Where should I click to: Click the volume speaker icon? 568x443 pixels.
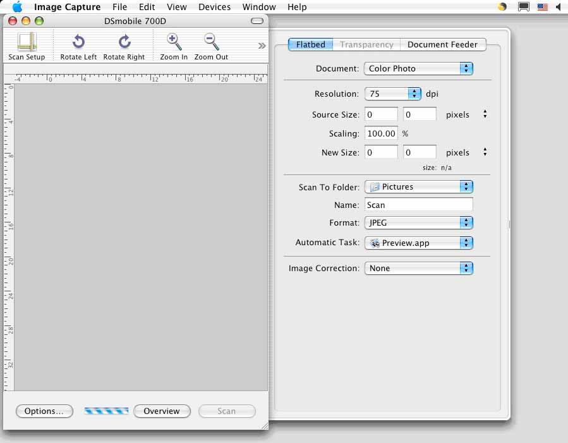tap(559, 7)
